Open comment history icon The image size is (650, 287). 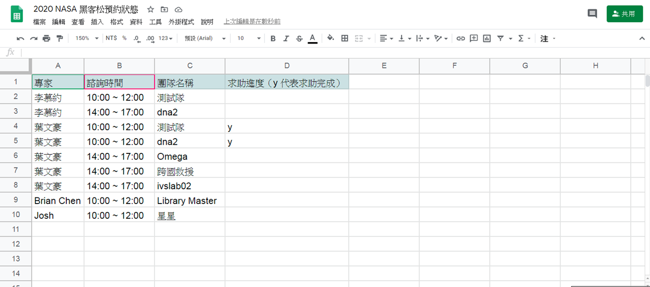592,14
